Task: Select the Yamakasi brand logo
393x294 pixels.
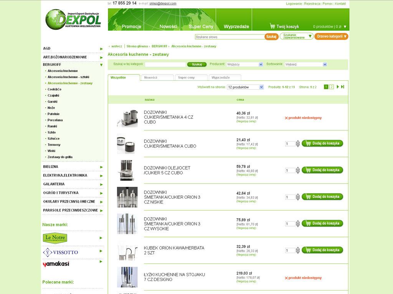Action: tap(56, 264)
